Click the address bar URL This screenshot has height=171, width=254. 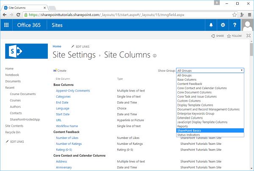106,15
